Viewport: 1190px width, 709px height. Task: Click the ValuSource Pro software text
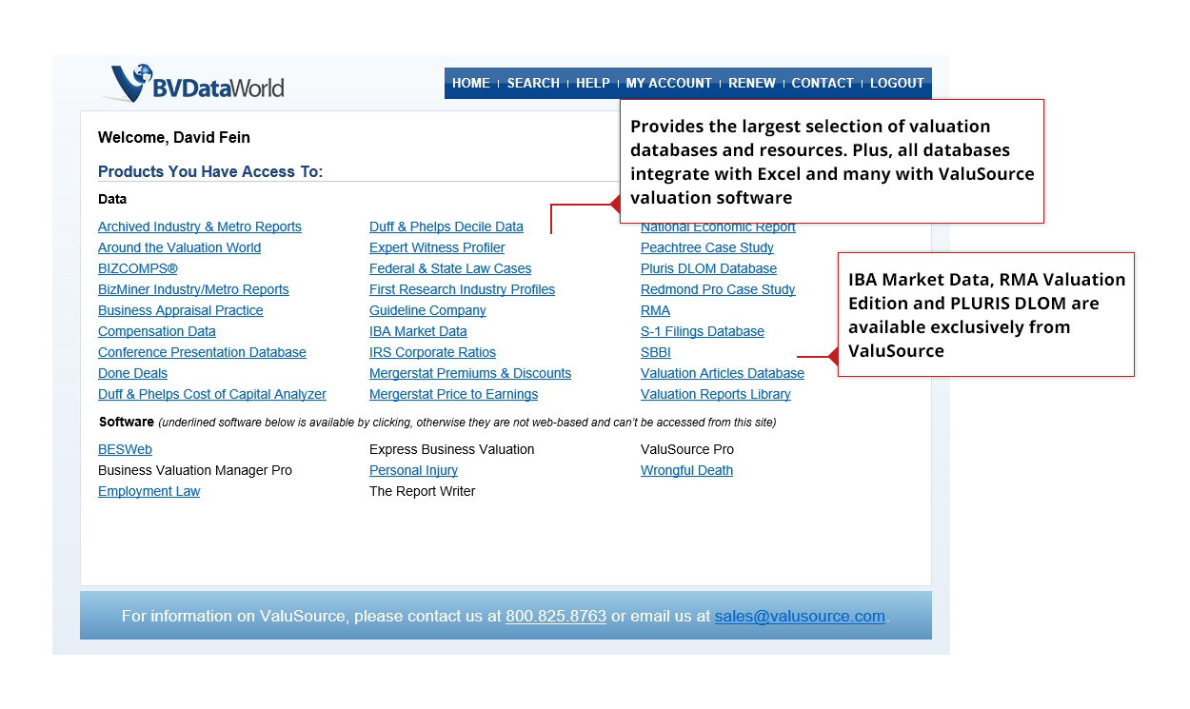click(x=687, y=449)
